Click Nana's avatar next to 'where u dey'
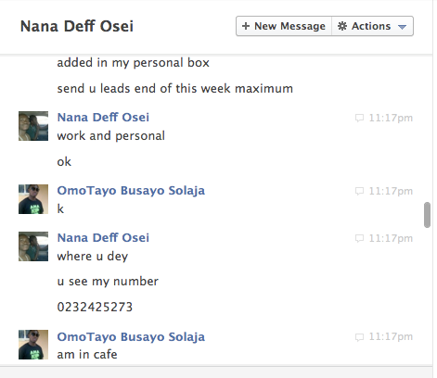Viewport: 437px width, 378px height. click(33, 246)
